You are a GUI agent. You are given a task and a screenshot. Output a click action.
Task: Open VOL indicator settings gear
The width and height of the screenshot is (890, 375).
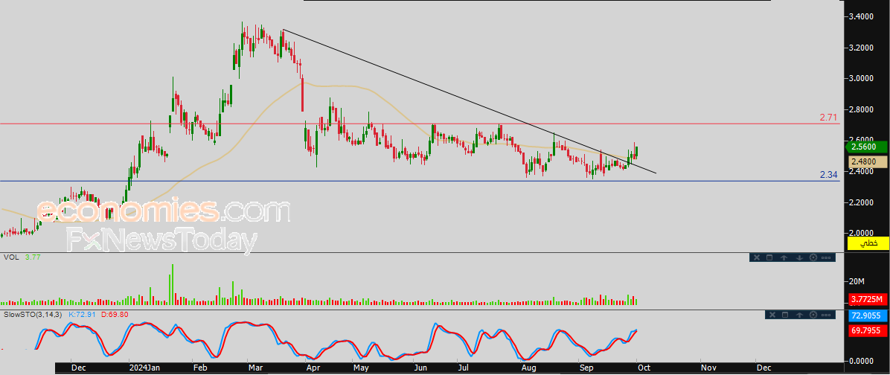click(813, 257)
